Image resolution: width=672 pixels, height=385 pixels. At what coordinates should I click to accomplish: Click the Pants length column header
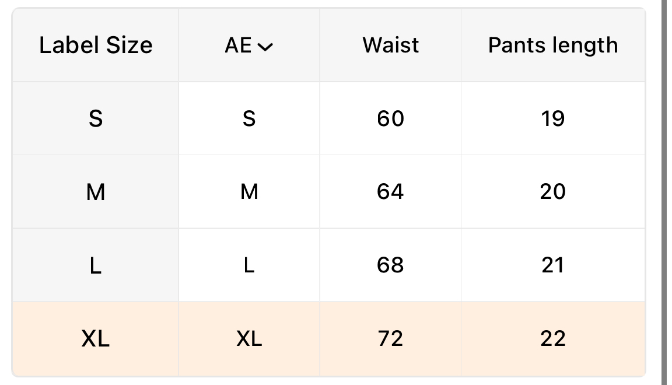[552, 45]
